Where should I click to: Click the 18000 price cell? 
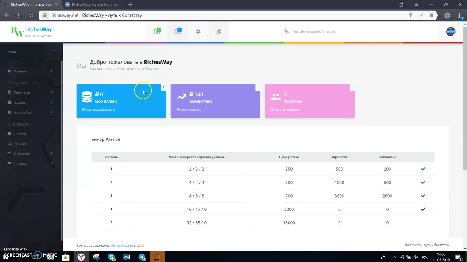point(289,223)
